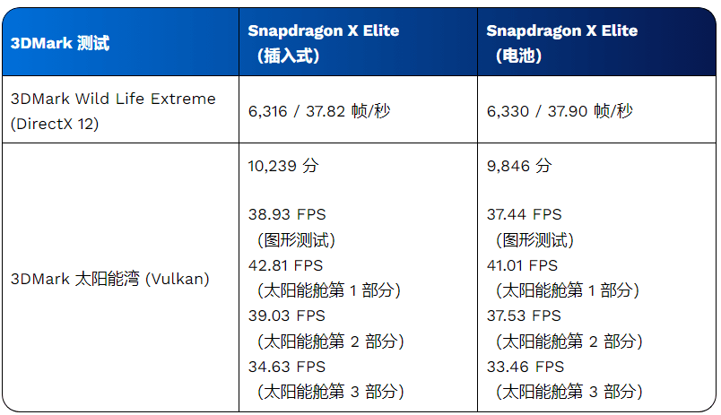Click 太阳能舱第 3 部分 label below 33.46 FPS
This screenshot has height=415, width=721.
click(x=569, y=392)
